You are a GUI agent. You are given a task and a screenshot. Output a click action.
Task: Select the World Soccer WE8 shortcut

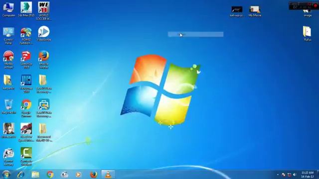[x=44, y=11]
